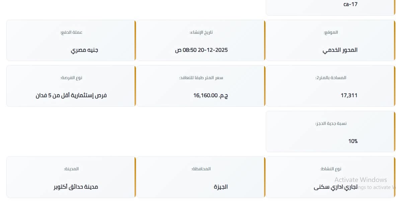Click the عملة الدفع label
Image resolution: width=396 pixels, height=201 pixels.
71,32
